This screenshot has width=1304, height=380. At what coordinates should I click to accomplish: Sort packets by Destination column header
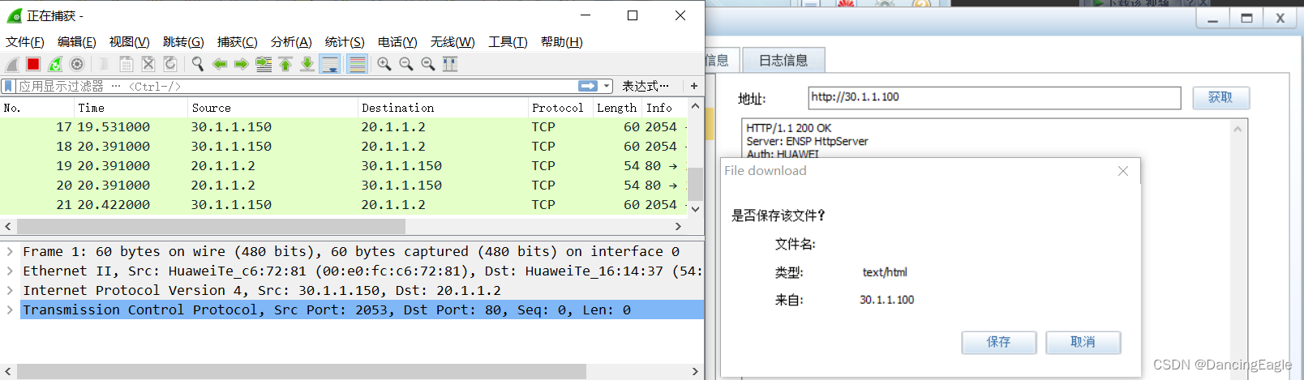(x=443, y=108)
